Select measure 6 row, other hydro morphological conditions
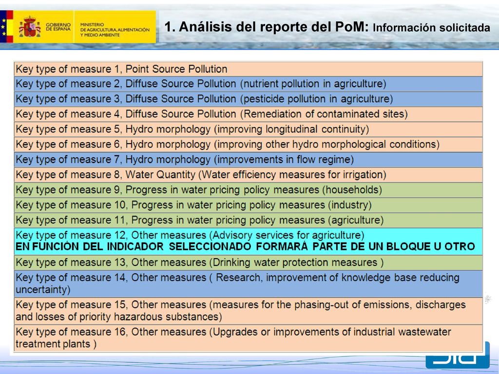This screenshot has height=374, width=499. [248, 144]
